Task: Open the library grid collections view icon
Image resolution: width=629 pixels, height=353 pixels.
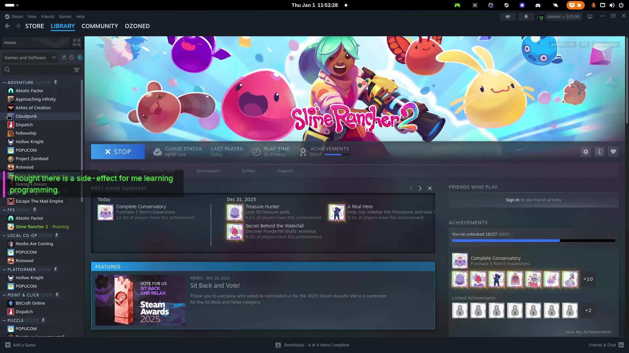Action: [x=77, y=42]
